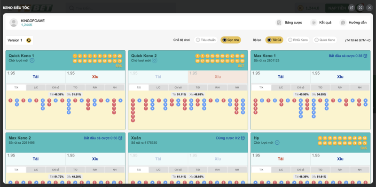Bet Xỉu on Max Keno 1
The width and height of the screenshot is (376, 187).
click(x=340, y=77)
